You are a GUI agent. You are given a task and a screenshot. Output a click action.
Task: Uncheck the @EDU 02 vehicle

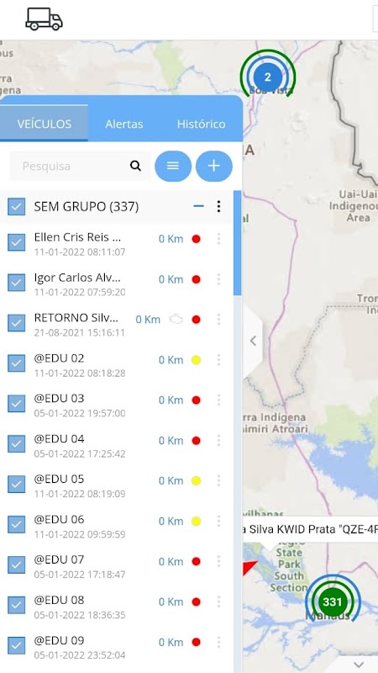pyautogui.click(x=16, y=363)
